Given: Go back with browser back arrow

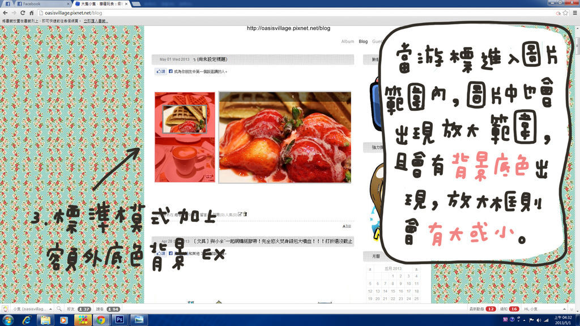Looking at the screenshot, I should [x=5, y=12].
